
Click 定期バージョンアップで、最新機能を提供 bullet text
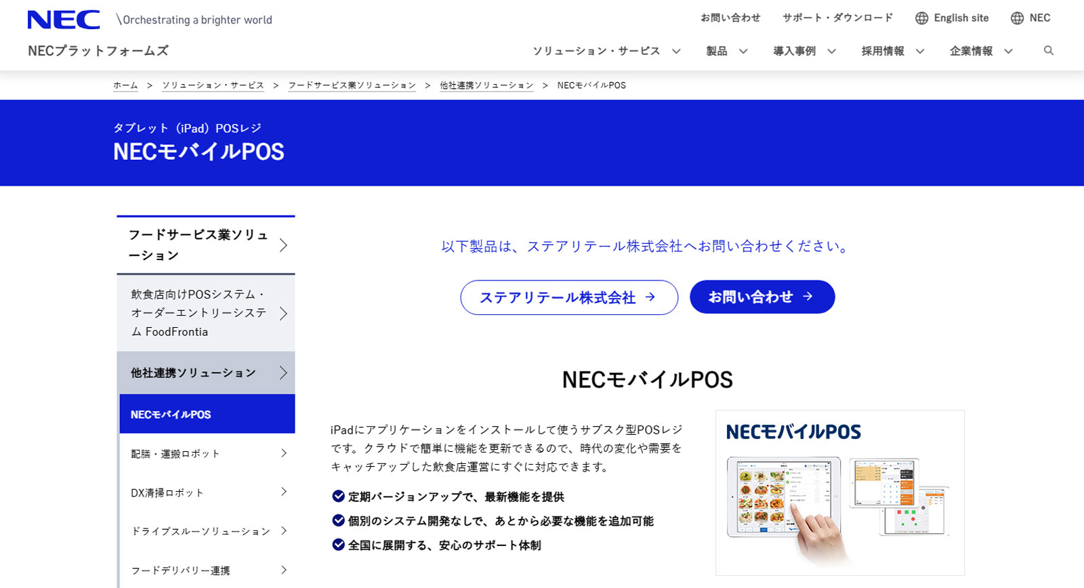(x=456, y=497)
